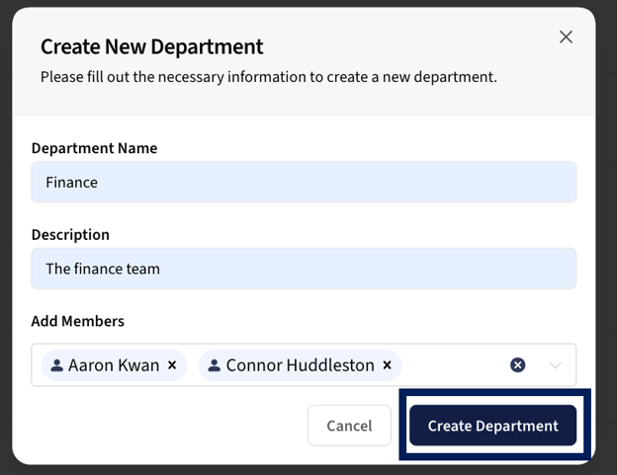Click the Department Name label
The height and width of the screenshot is (475, 617).
pyautogui.click(x=95, y=148)
